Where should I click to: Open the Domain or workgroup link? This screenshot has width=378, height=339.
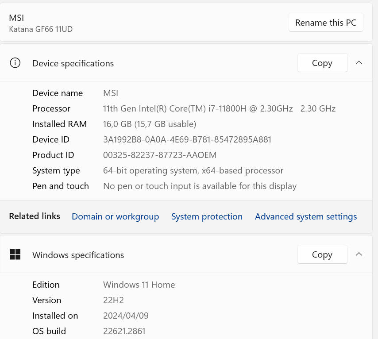pyautogui.click(x=115, y=216)
